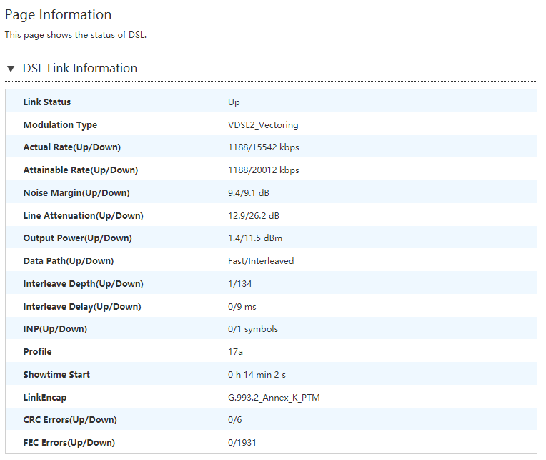Select the 12.9/26.2 dB line attenuation value

(x=253, y=216)
